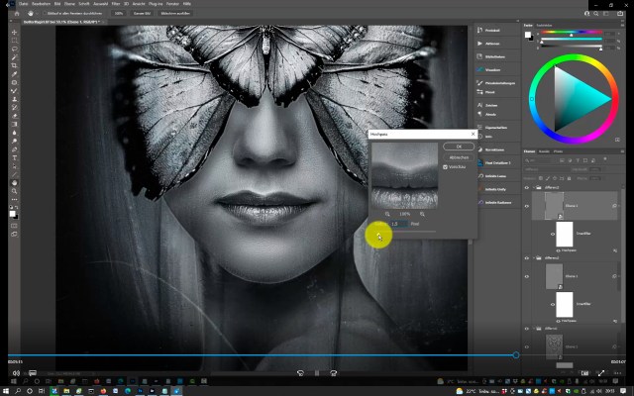This screenshot has height=396, width=634.
Task: Click OK in the Hochpass dialog
Action: pyautogui.click(x=459, y=146)
